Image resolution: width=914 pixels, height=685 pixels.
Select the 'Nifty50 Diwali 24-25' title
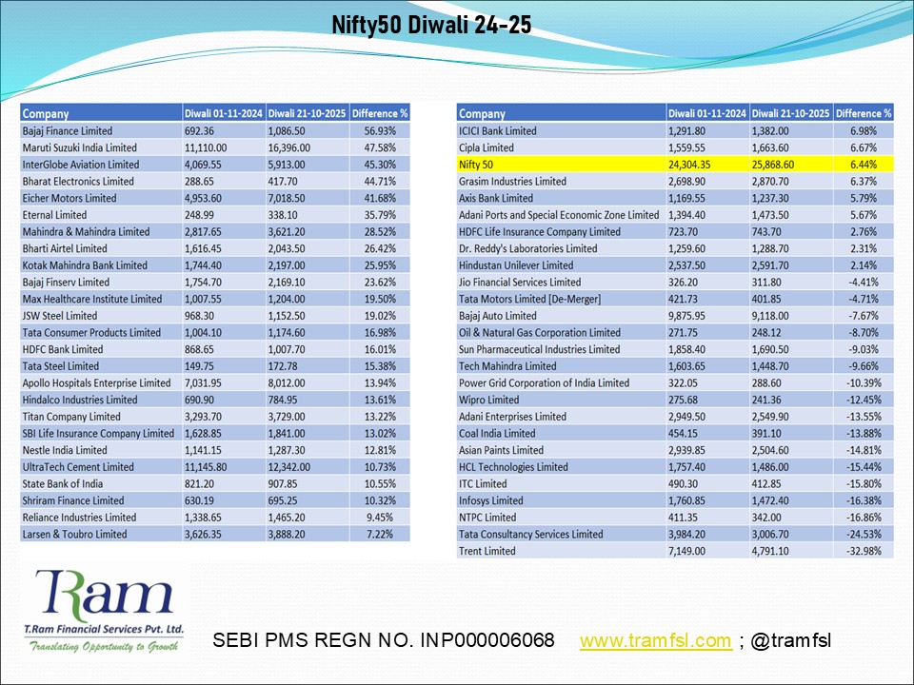tap(431, 25)
